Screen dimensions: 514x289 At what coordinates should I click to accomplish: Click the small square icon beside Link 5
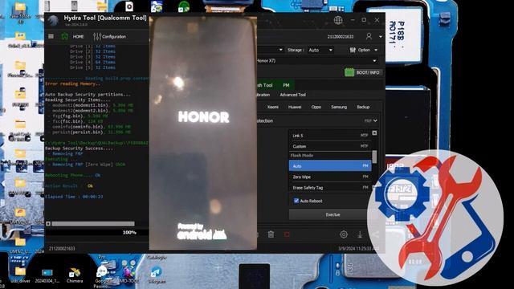tap(374, 133)
